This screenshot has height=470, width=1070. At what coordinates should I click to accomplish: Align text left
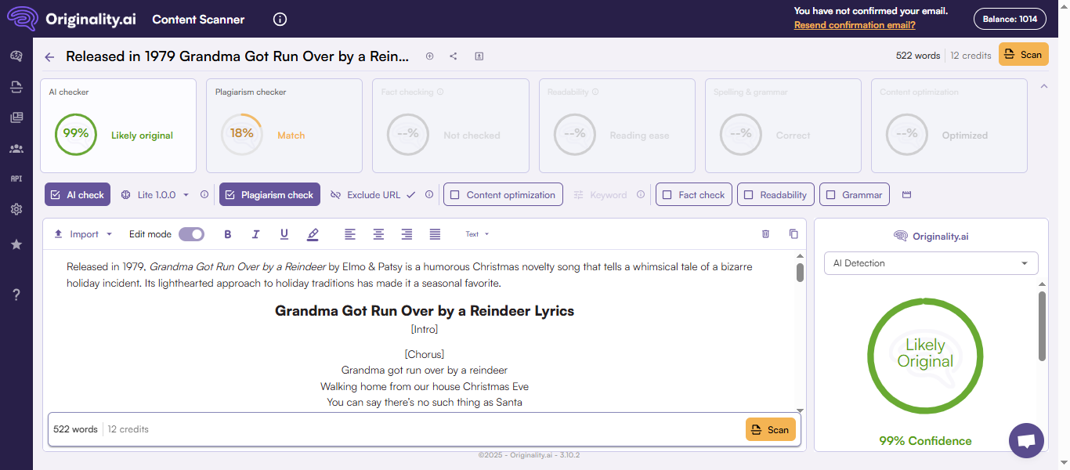[350, 234]
